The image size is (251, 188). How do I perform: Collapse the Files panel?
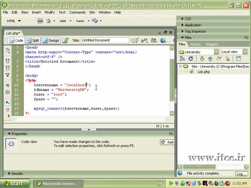pos(182,38)
